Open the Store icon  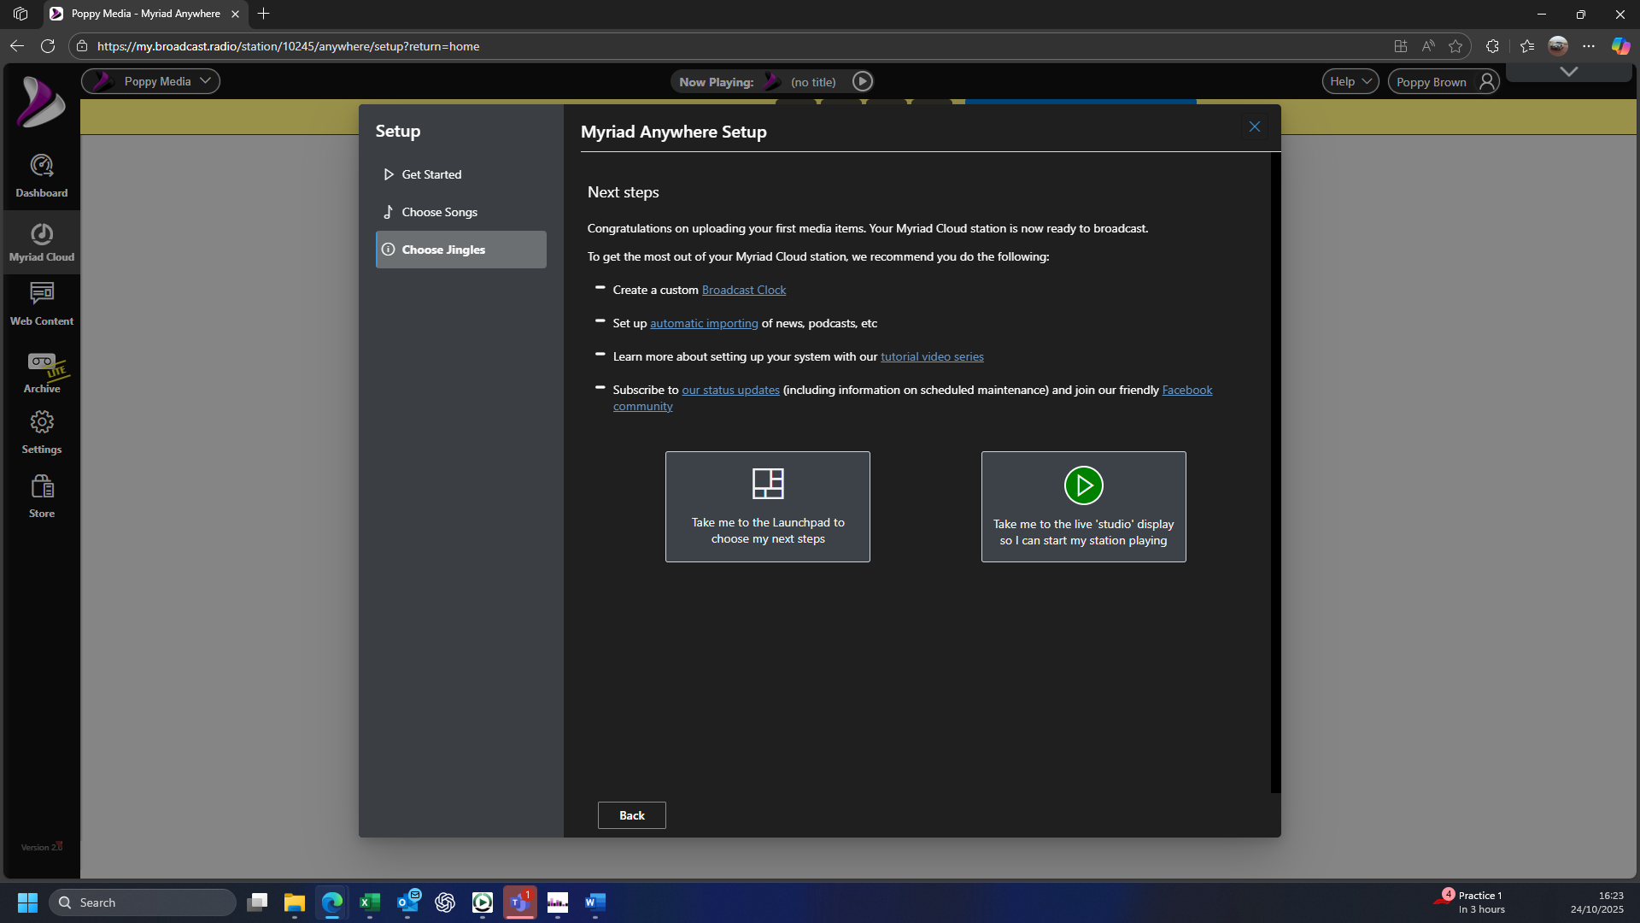(x=41, y=497)
